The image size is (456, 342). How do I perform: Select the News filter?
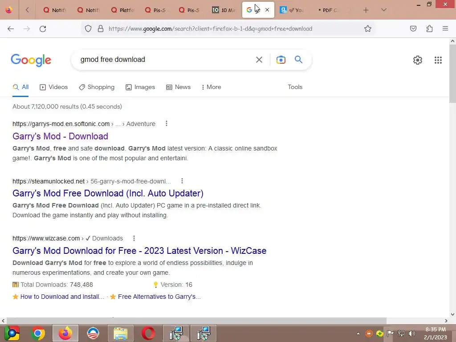pos(178,87)
